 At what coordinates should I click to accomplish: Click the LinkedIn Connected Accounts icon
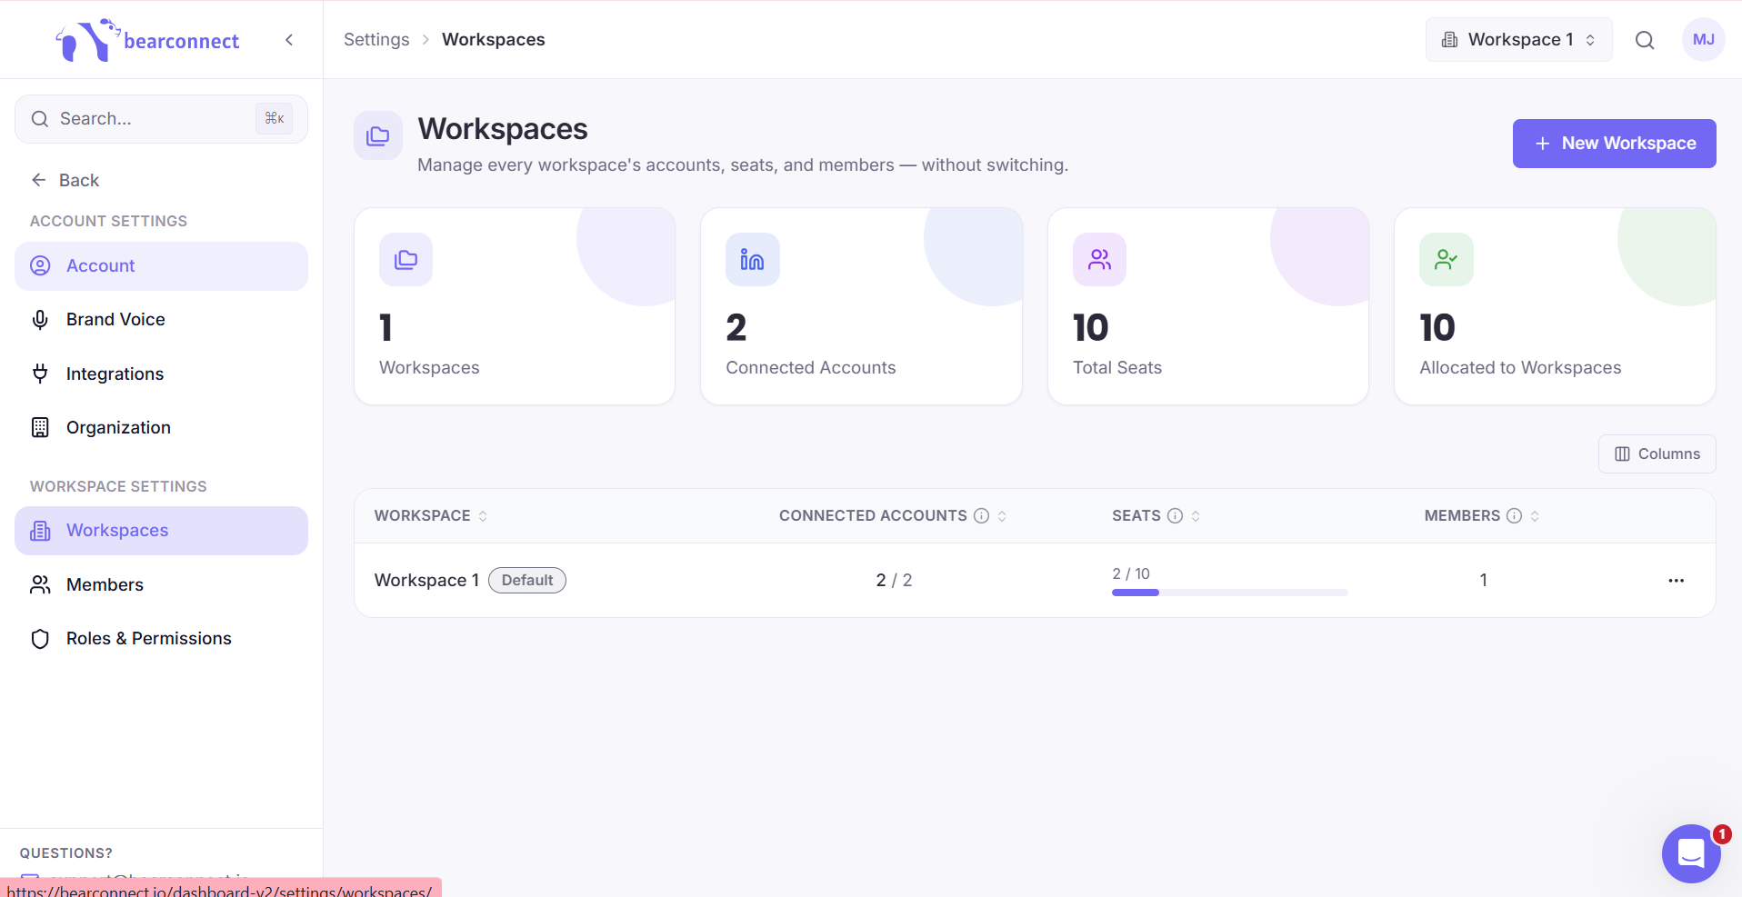point(752,260)
